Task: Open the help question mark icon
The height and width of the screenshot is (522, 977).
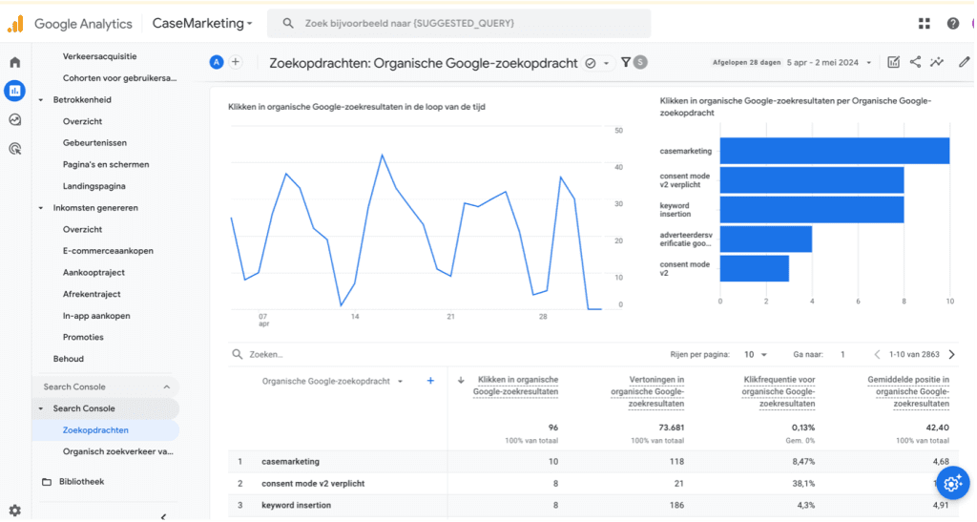Action: tap(953, 24)
